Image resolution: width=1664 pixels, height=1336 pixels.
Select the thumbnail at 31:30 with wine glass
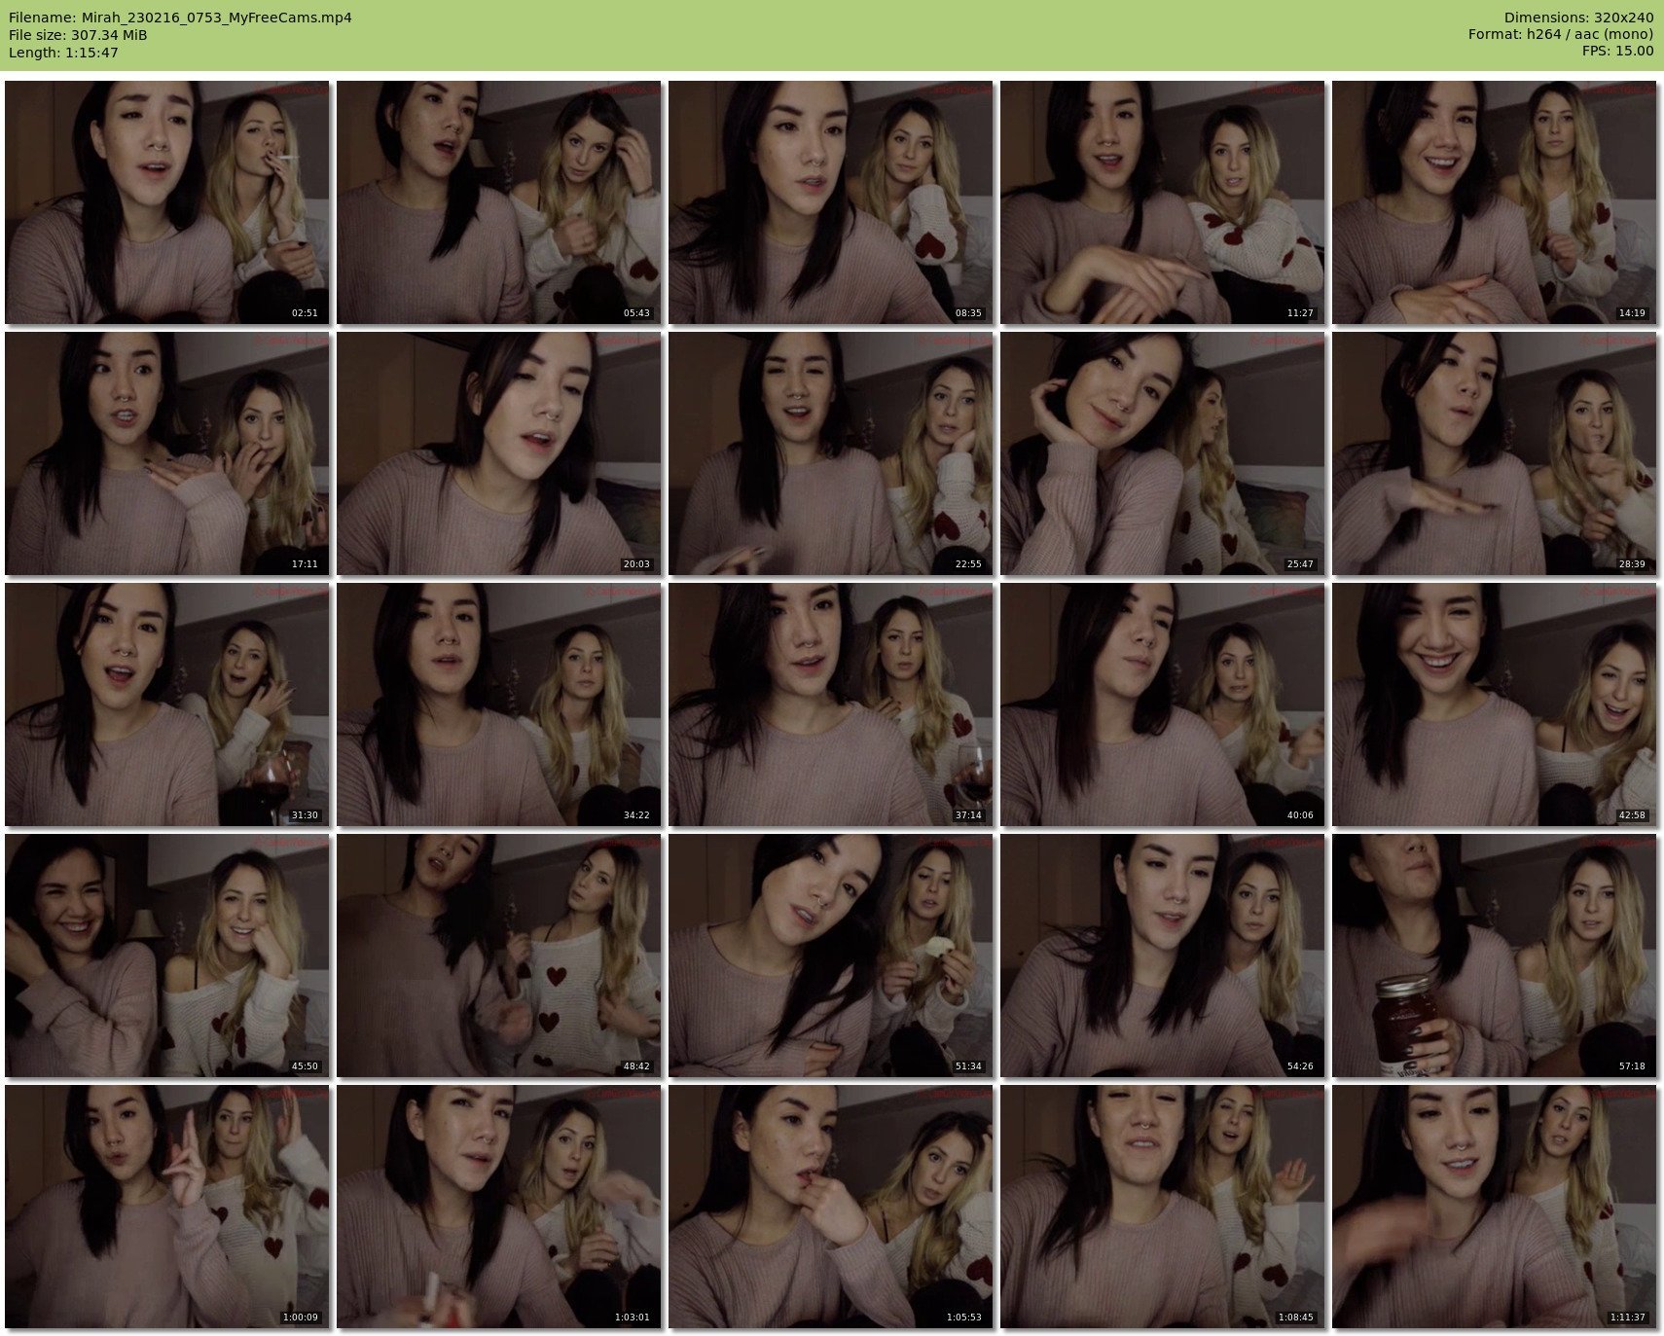tap(166, 704)
